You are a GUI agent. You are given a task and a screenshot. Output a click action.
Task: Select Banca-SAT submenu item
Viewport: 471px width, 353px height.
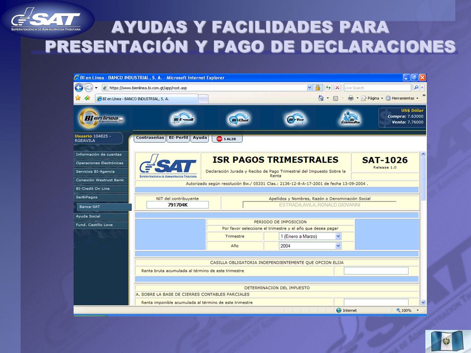pos(104,207)
